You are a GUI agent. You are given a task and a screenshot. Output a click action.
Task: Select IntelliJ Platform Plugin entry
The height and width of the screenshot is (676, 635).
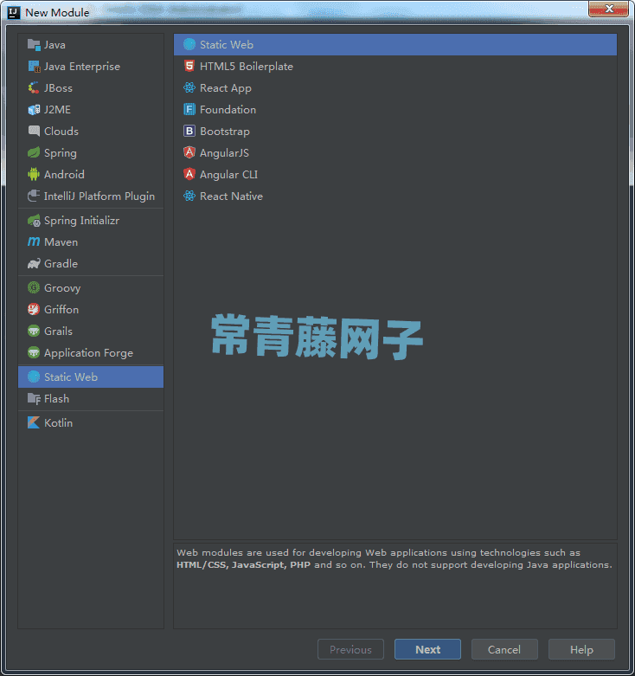click(x=91, y=196)
